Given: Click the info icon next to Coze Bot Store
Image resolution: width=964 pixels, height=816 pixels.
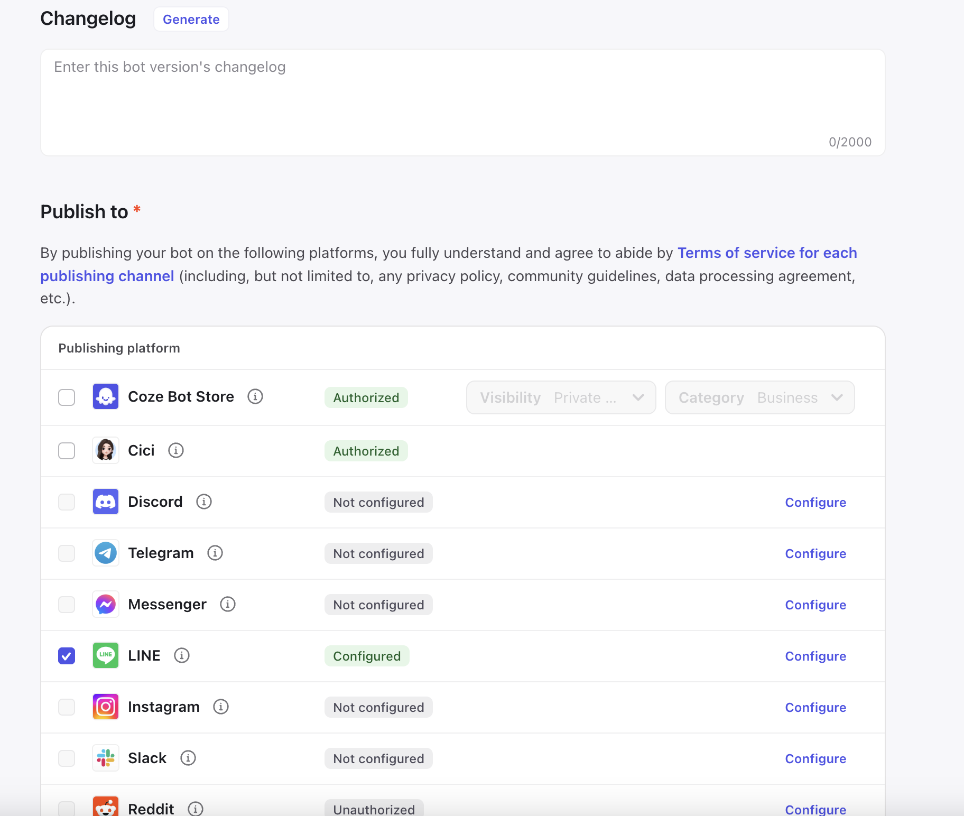Looking at the screenshot, I should click(255, 396).
